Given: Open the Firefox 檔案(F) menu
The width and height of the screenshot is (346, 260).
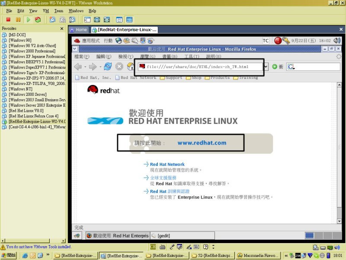Looking at the screenshot, I should [x=82, y=56].
